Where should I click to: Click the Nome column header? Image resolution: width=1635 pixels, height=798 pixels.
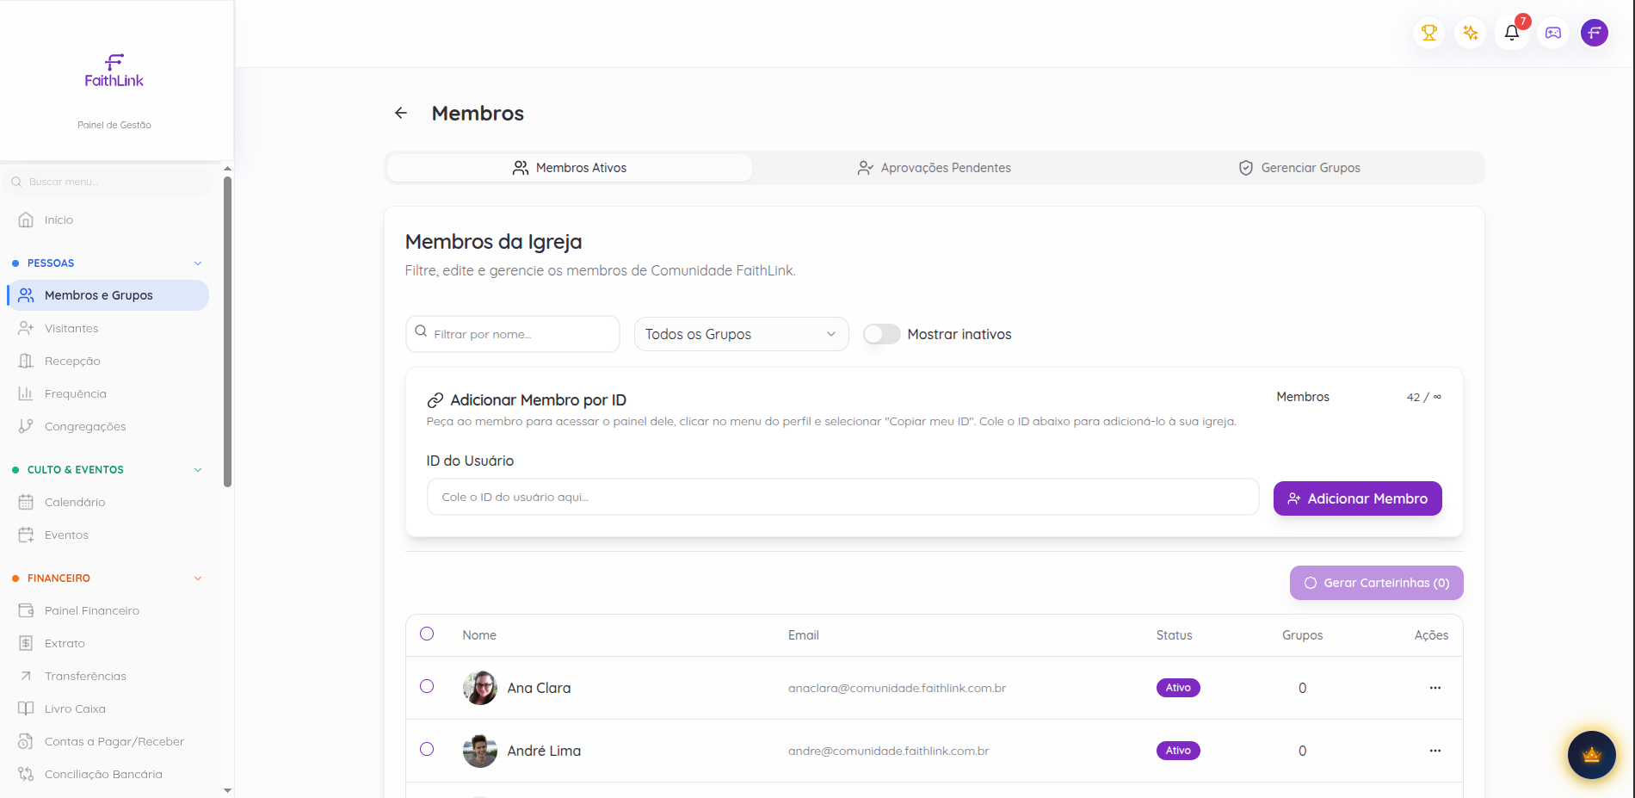click(x=479, y=635)
